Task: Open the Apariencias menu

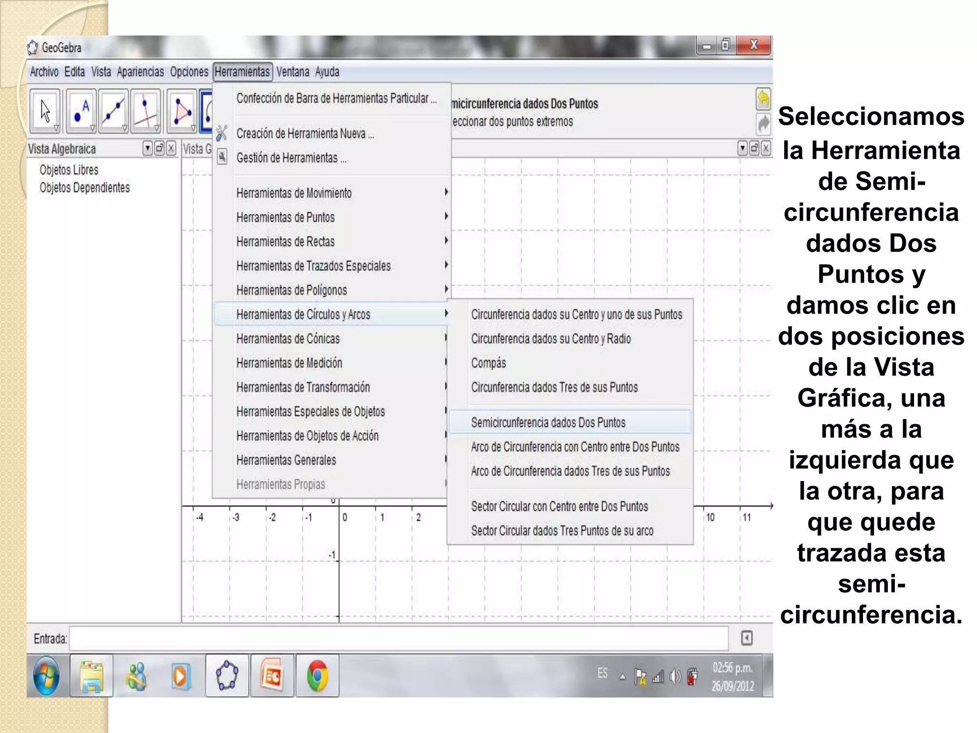Action: (140, 72)
